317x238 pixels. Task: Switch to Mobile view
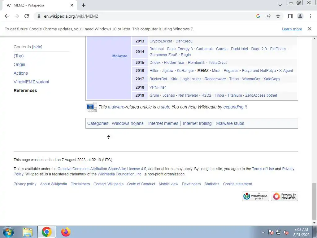point(168,184)
